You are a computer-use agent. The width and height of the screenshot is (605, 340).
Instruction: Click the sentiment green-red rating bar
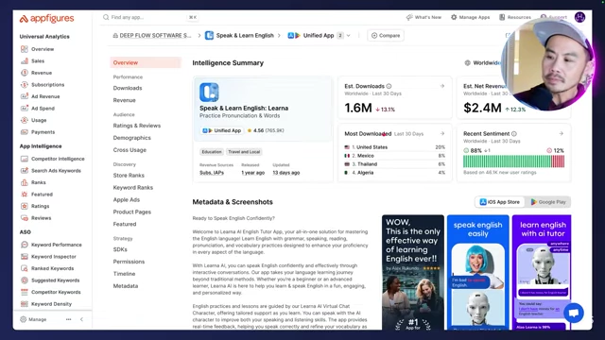tap(513, 161)
